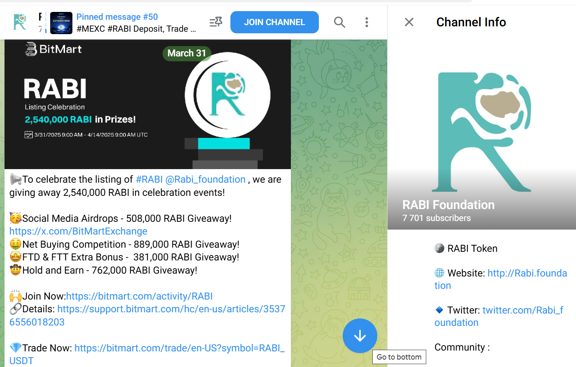
Task: Open the pinned messages list icon
Action: pos(216,22)
